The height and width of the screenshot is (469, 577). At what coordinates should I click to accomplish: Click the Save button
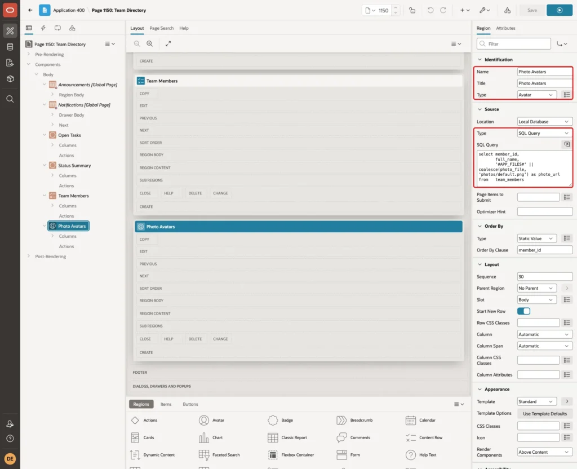pyautogui.click(x=532, y=10)
